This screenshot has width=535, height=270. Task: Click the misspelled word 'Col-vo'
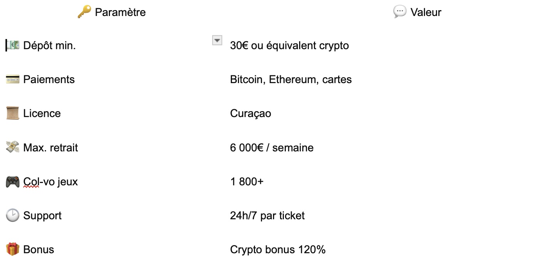(x=31, y=182)
